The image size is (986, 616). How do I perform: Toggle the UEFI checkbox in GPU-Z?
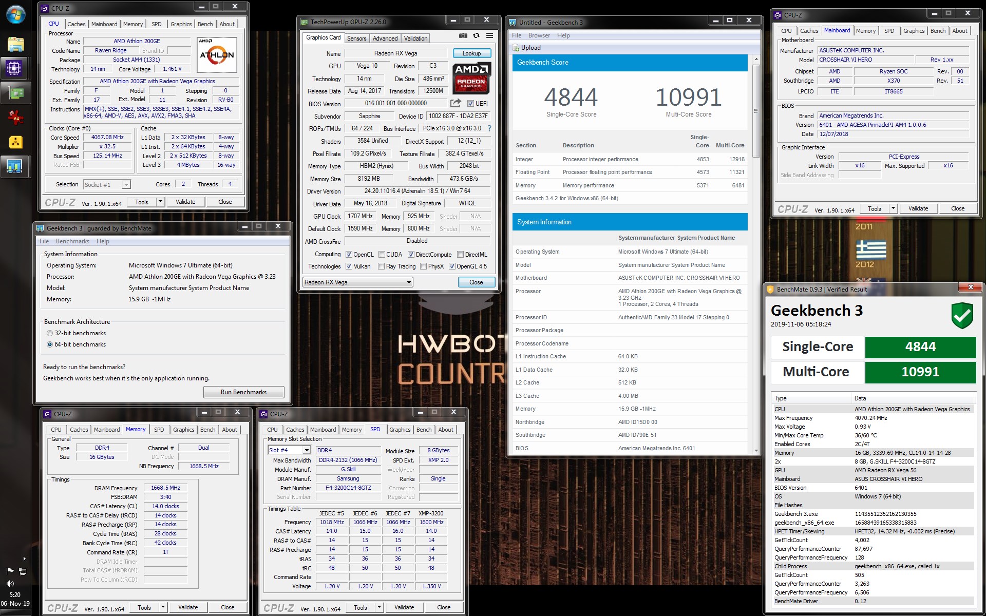(x=470, y=103)
